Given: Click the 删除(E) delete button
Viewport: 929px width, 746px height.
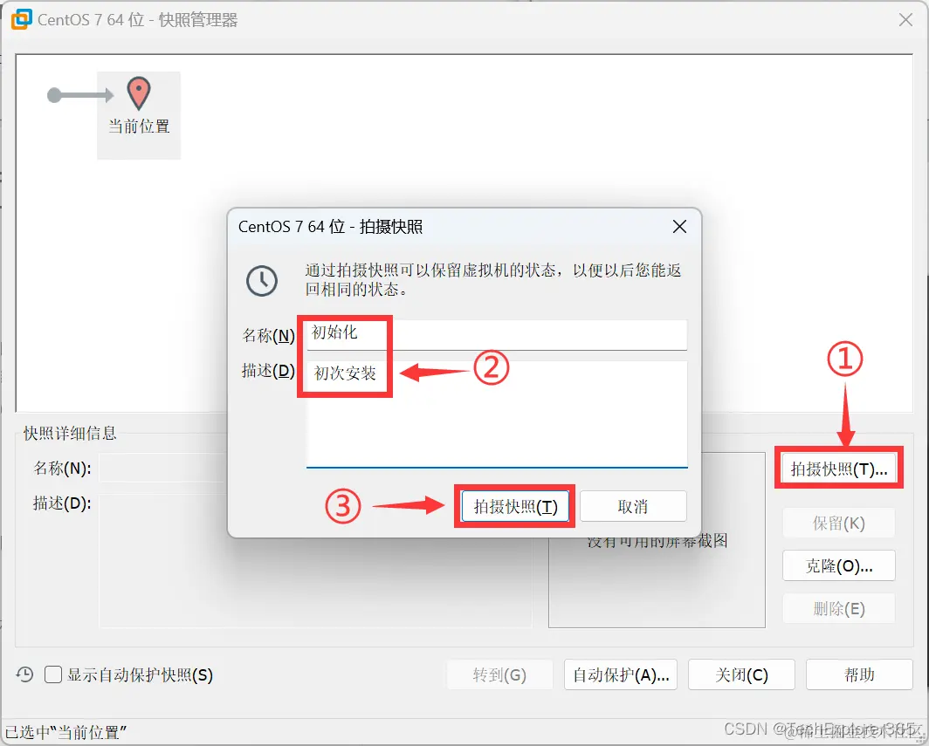Looking at the screenshot, I should (x=838, y=608).
